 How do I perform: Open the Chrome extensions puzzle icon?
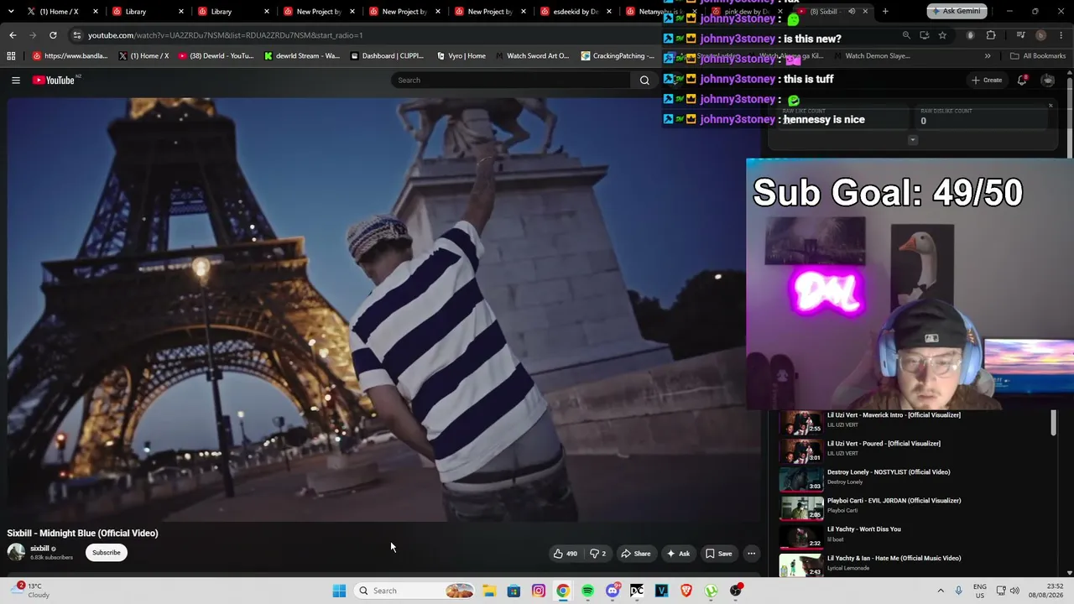991,35
